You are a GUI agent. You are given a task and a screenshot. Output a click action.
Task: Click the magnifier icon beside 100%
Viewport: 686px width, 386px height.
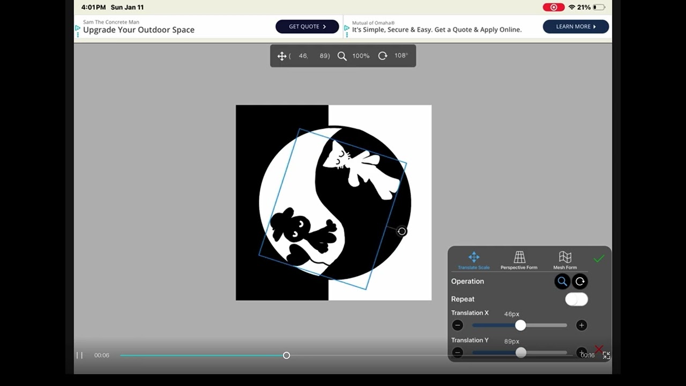342,56
